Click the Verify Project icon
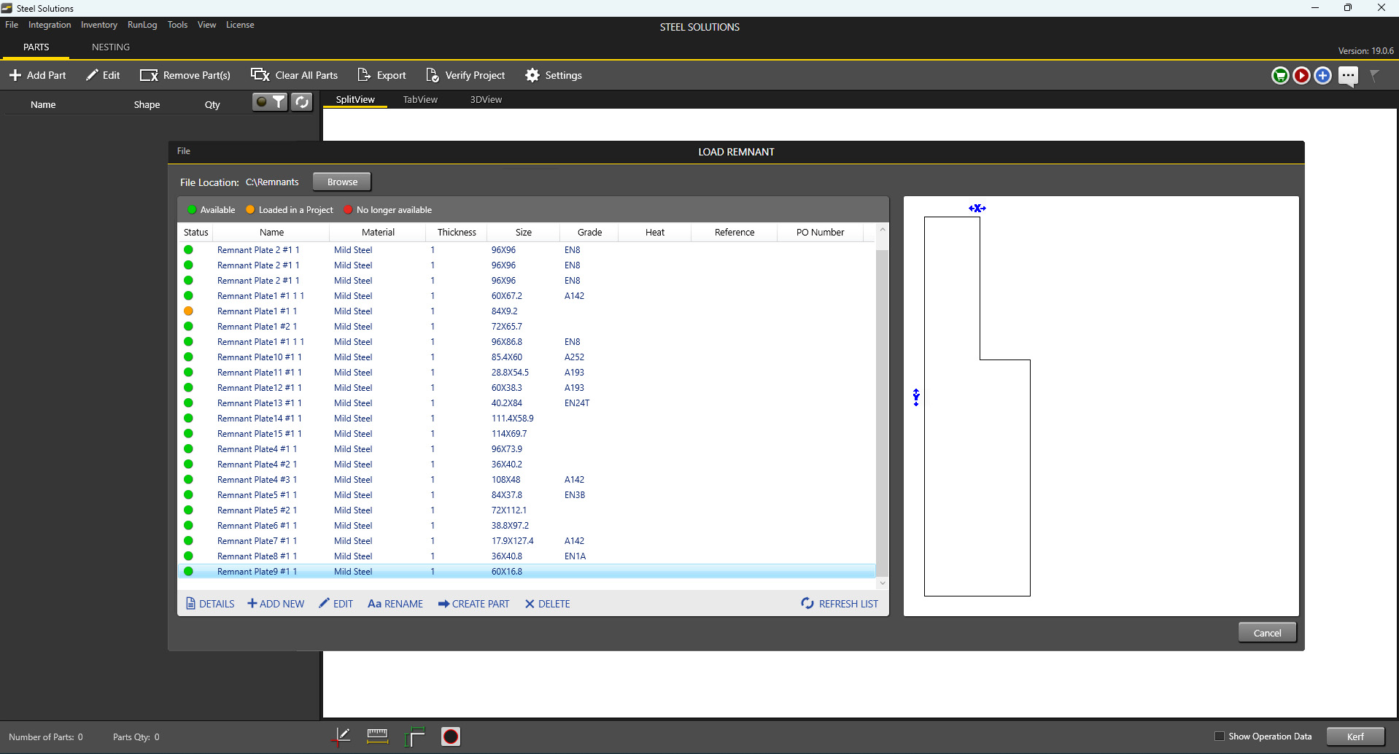This screenshot has height=754, width=1399. click(433, 75)
